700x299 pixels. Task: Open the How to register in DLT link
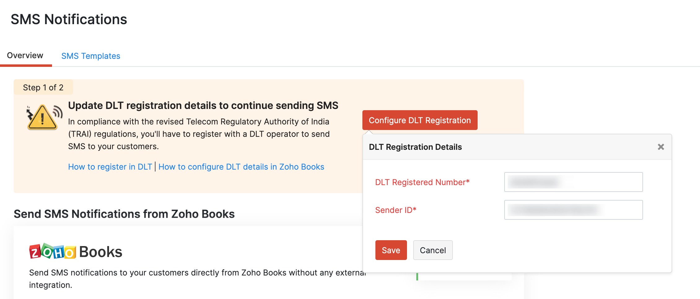click(x=110, y=167)
